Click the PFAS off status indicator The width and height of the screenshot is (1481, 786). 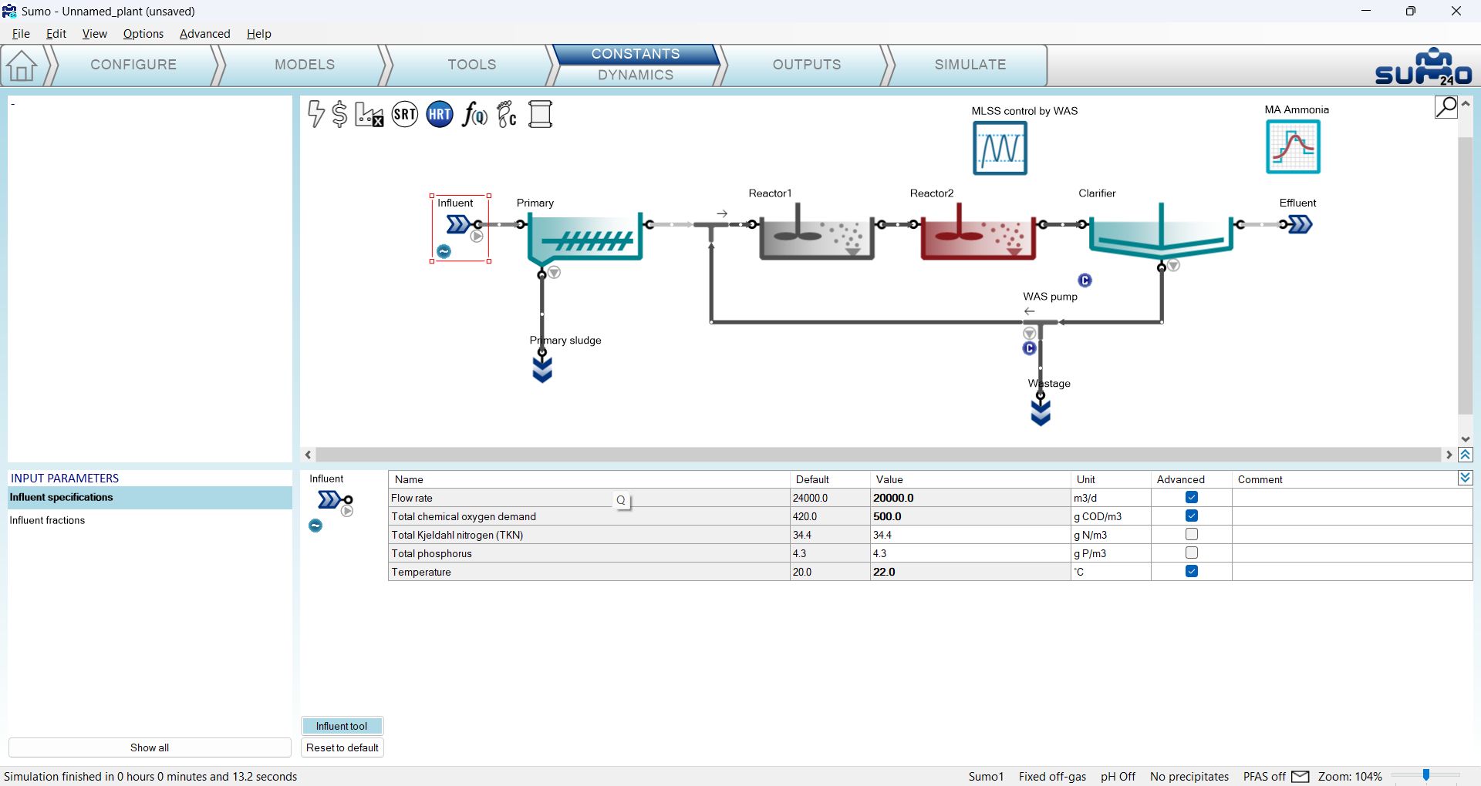pyautogui.click(x=1264, y=777)
